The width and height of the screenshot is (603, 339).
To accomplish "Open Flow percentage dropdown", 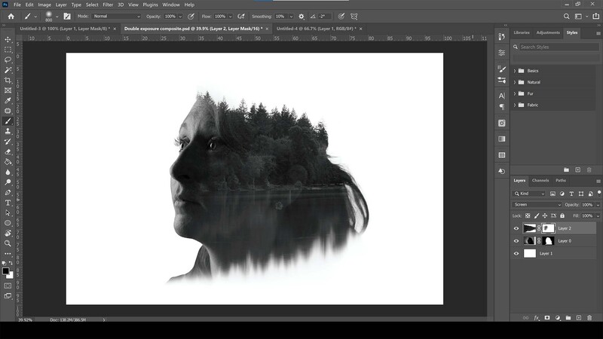I will (x=231, y=17).
